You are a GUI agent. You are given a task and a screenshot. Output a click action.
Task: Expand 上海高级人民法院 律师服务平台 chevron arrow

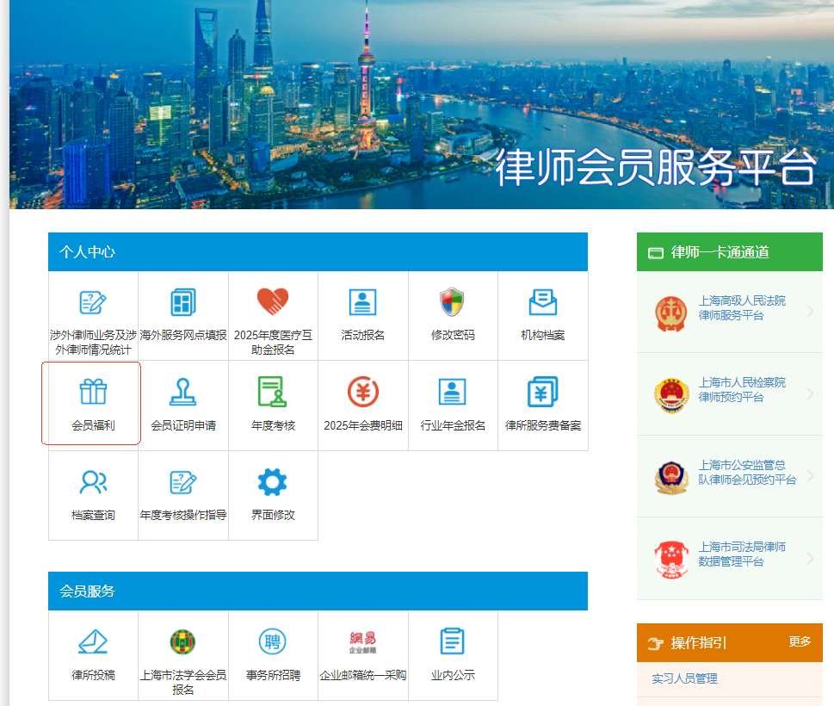[810, 312]
